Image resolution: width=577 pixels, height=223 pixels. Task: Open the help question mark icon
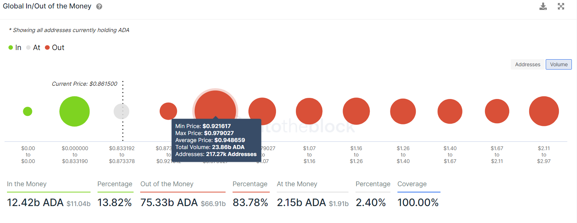pyautogui.click(x=99, y=7)
